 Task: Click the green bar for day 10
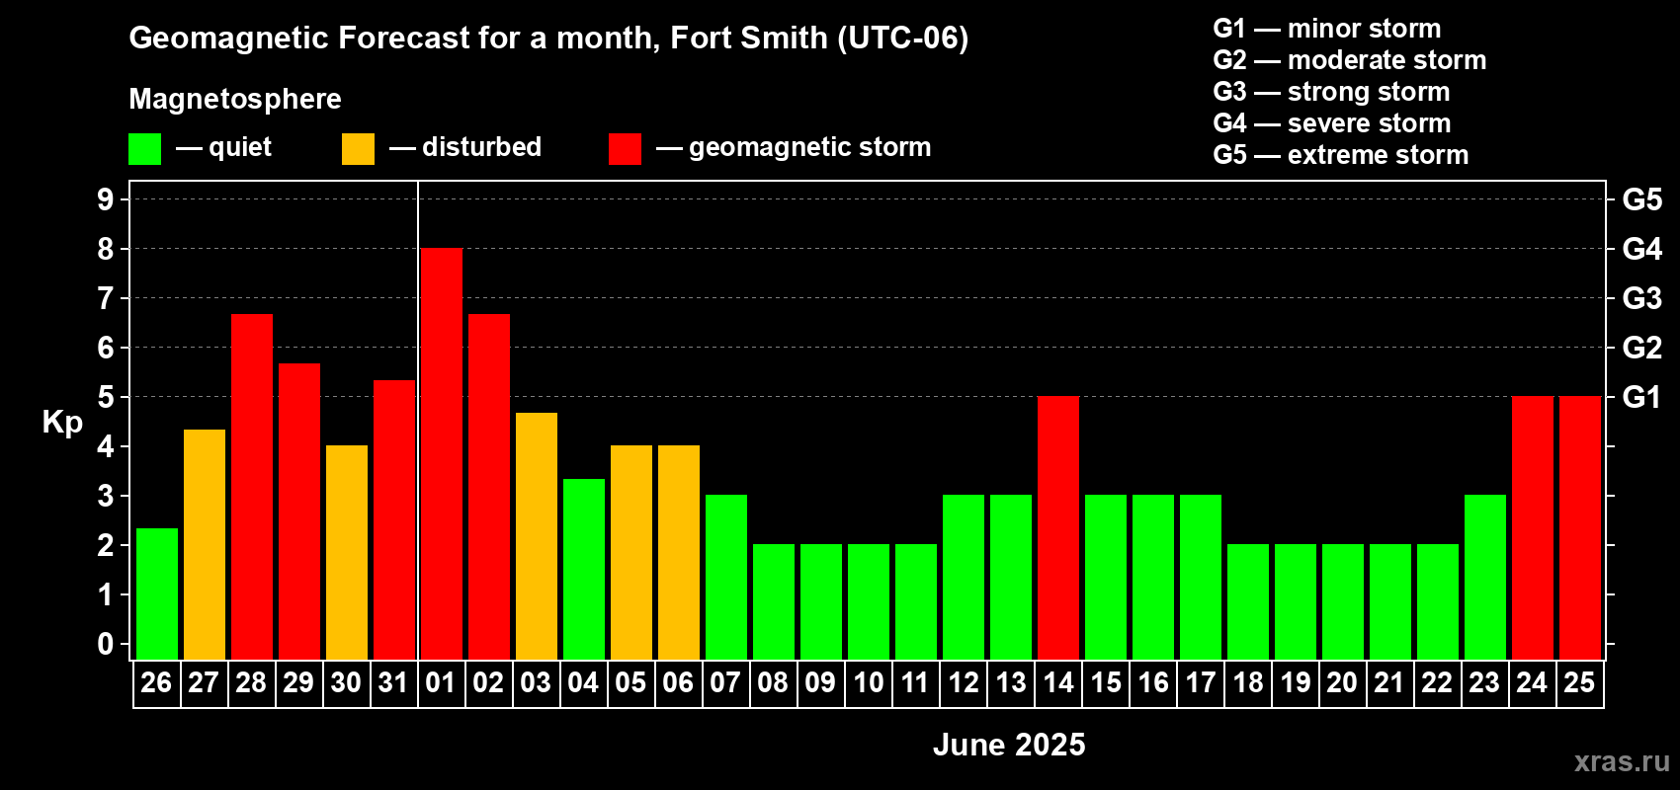coord(869,601)
